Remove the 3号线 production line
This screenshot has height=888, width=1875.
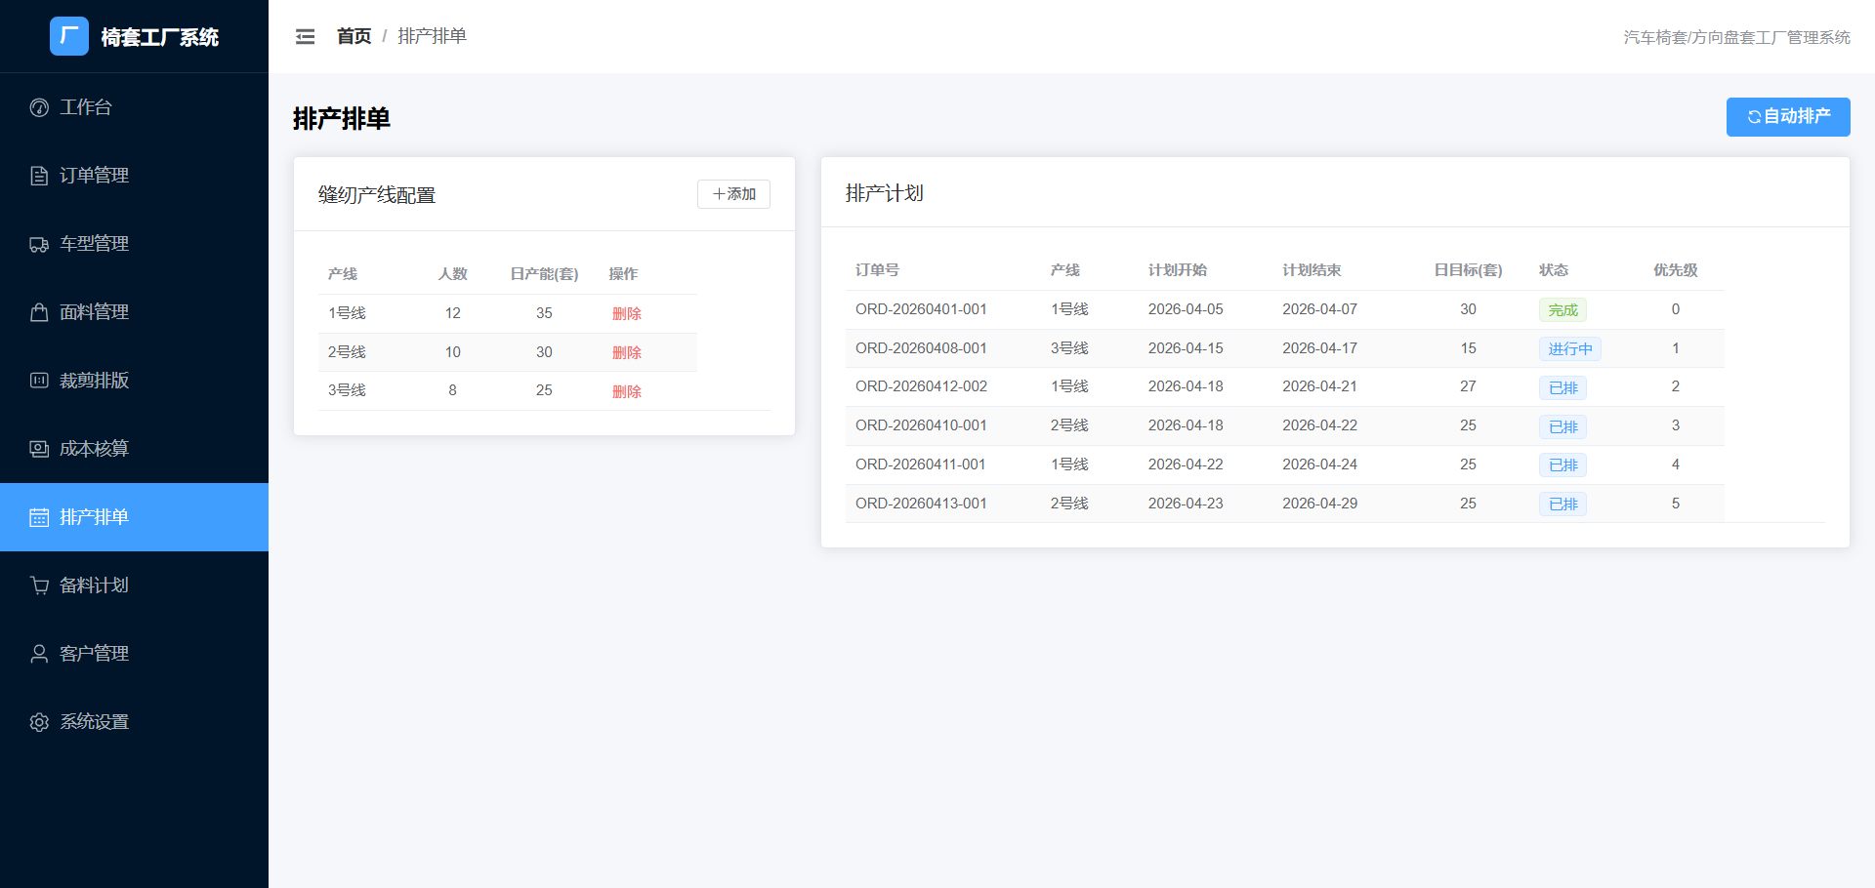tap(627, 391)
